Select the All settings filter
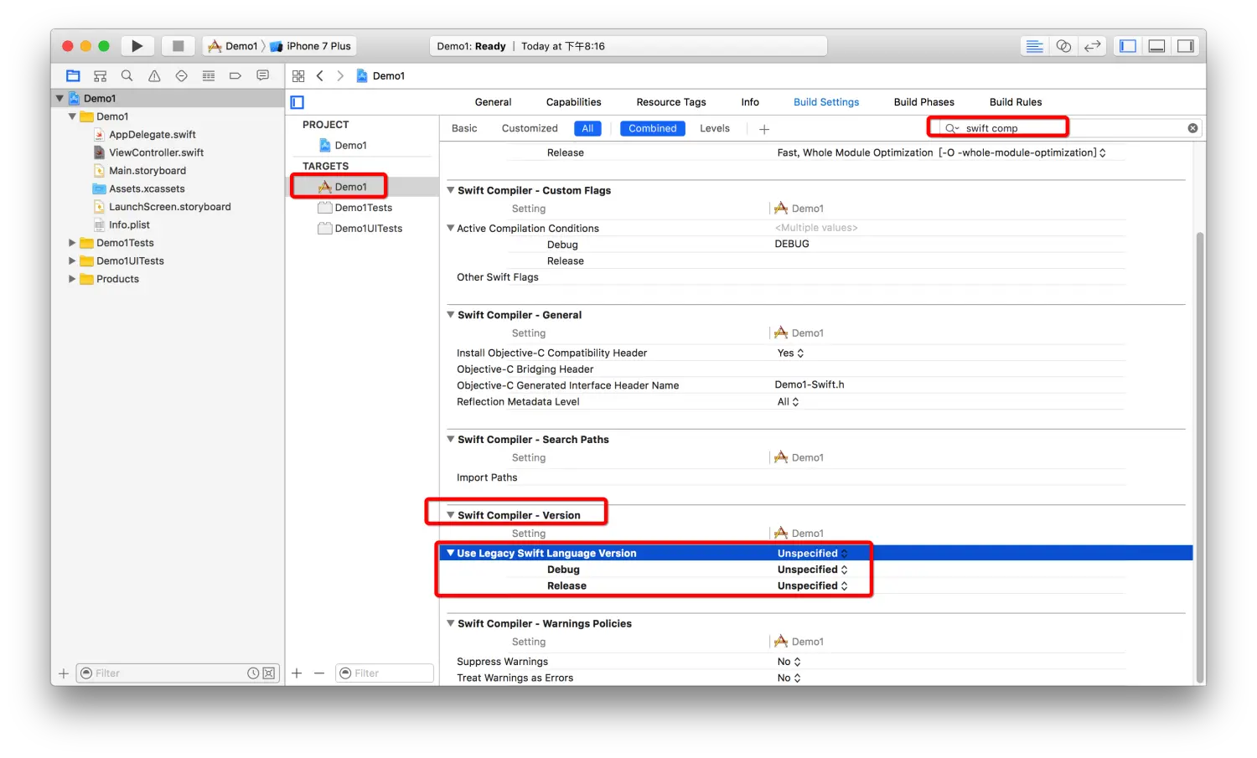 point(587,128)
